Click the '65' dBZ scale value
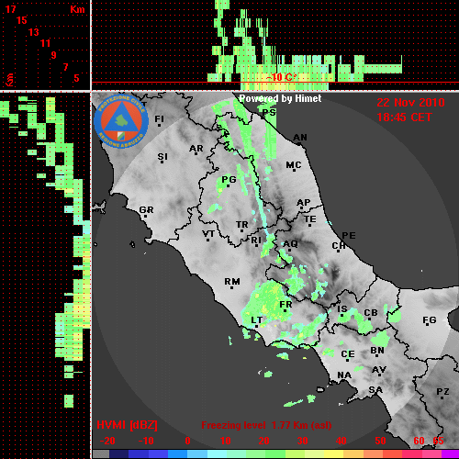Image resolution: width=459 pixels, height=459 pixels. tap(438, 441)
